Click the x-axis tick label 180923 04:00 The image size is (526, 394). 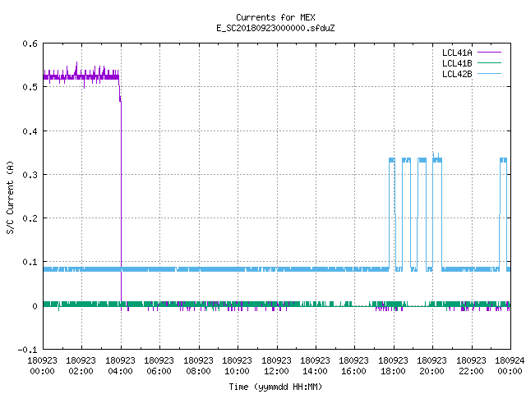pos(120,366)
